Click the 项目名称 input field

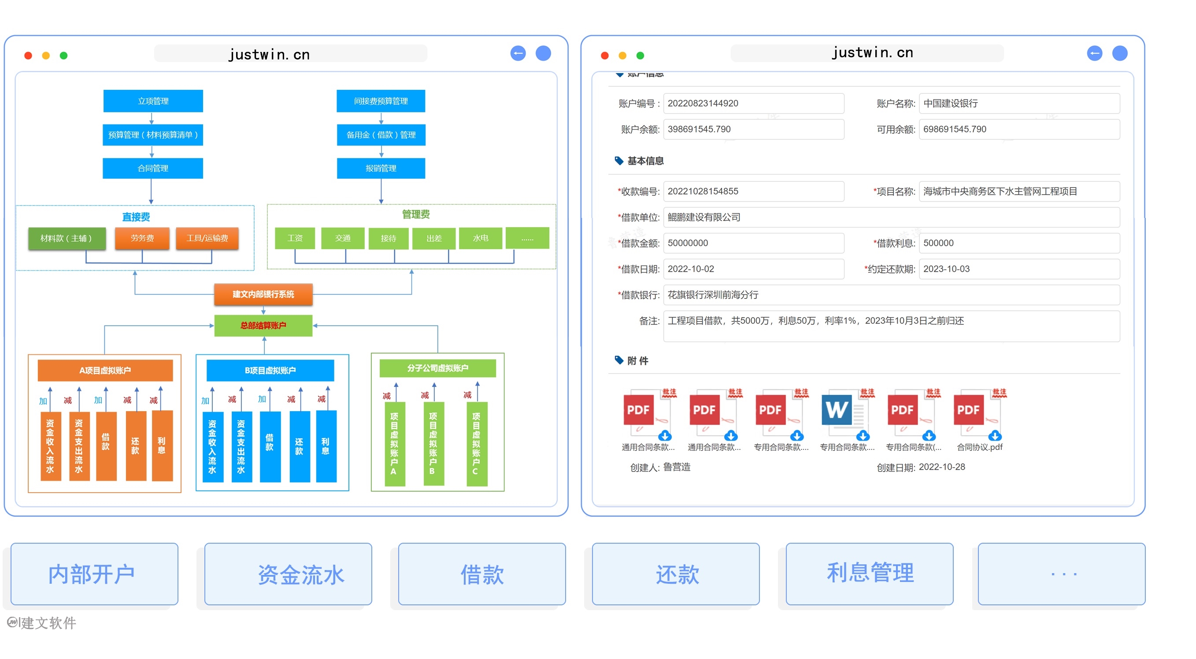click(1019, 191)
